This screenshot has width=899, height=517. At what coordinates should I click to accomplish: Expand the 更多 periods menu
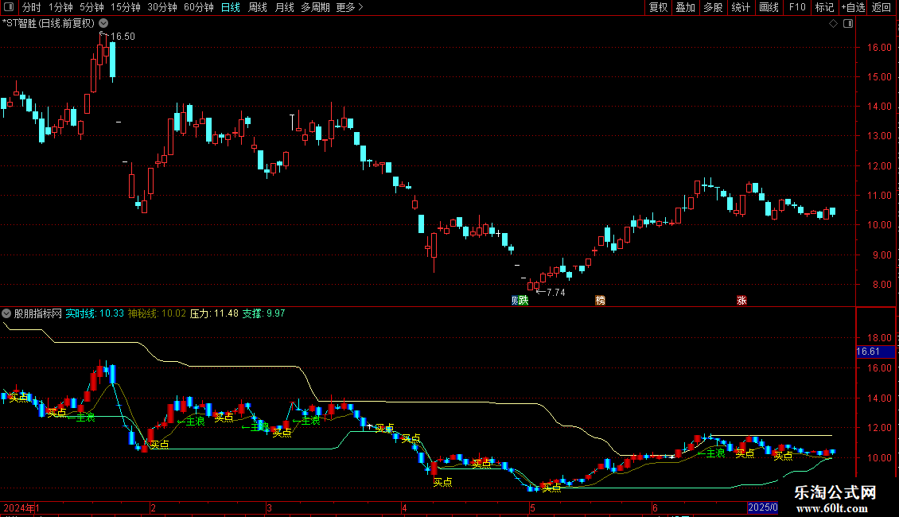350,7
